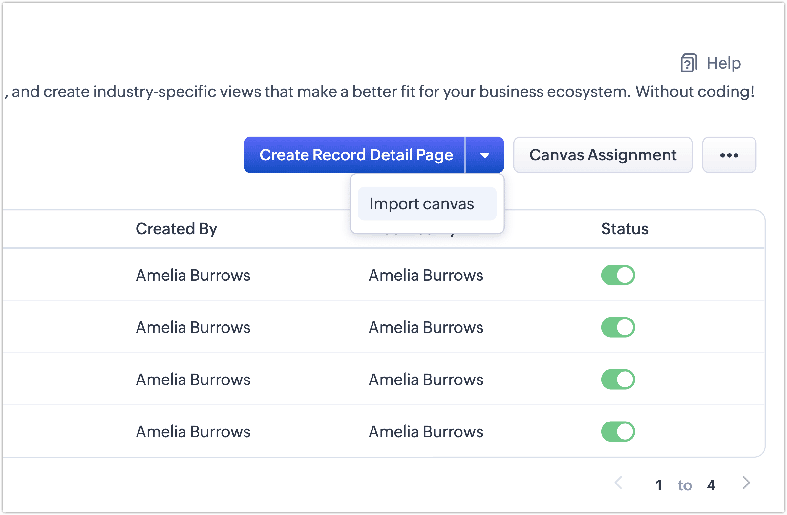Image resolution: width=787 pixels, height=515 pixels.
Task: Switch off the third row status toggle
Action: pyautogui.click(x=618, y=380)
